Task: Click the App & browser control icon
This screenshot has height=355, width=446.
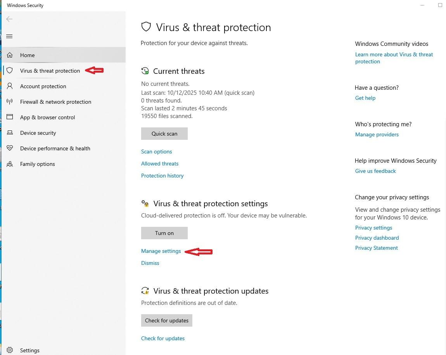Action: click(x=10, y=117)
